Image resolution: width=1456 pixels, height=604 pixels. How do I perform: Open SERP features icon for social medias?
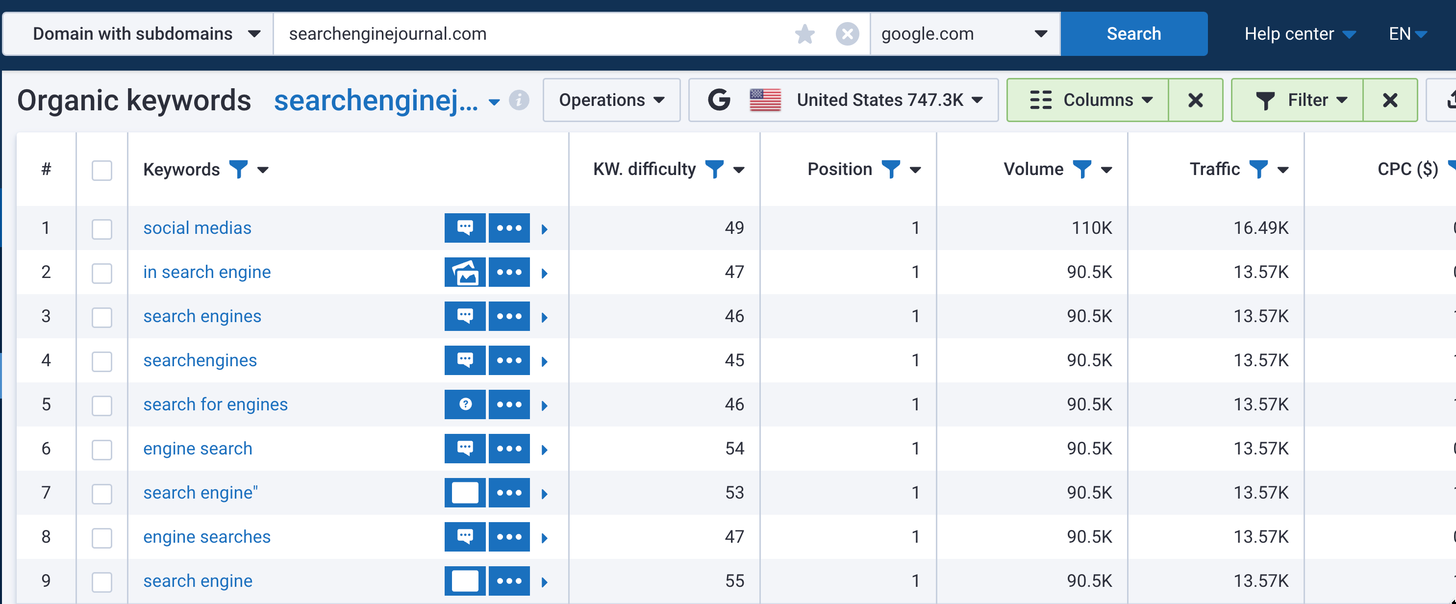(x=465, y=227)
